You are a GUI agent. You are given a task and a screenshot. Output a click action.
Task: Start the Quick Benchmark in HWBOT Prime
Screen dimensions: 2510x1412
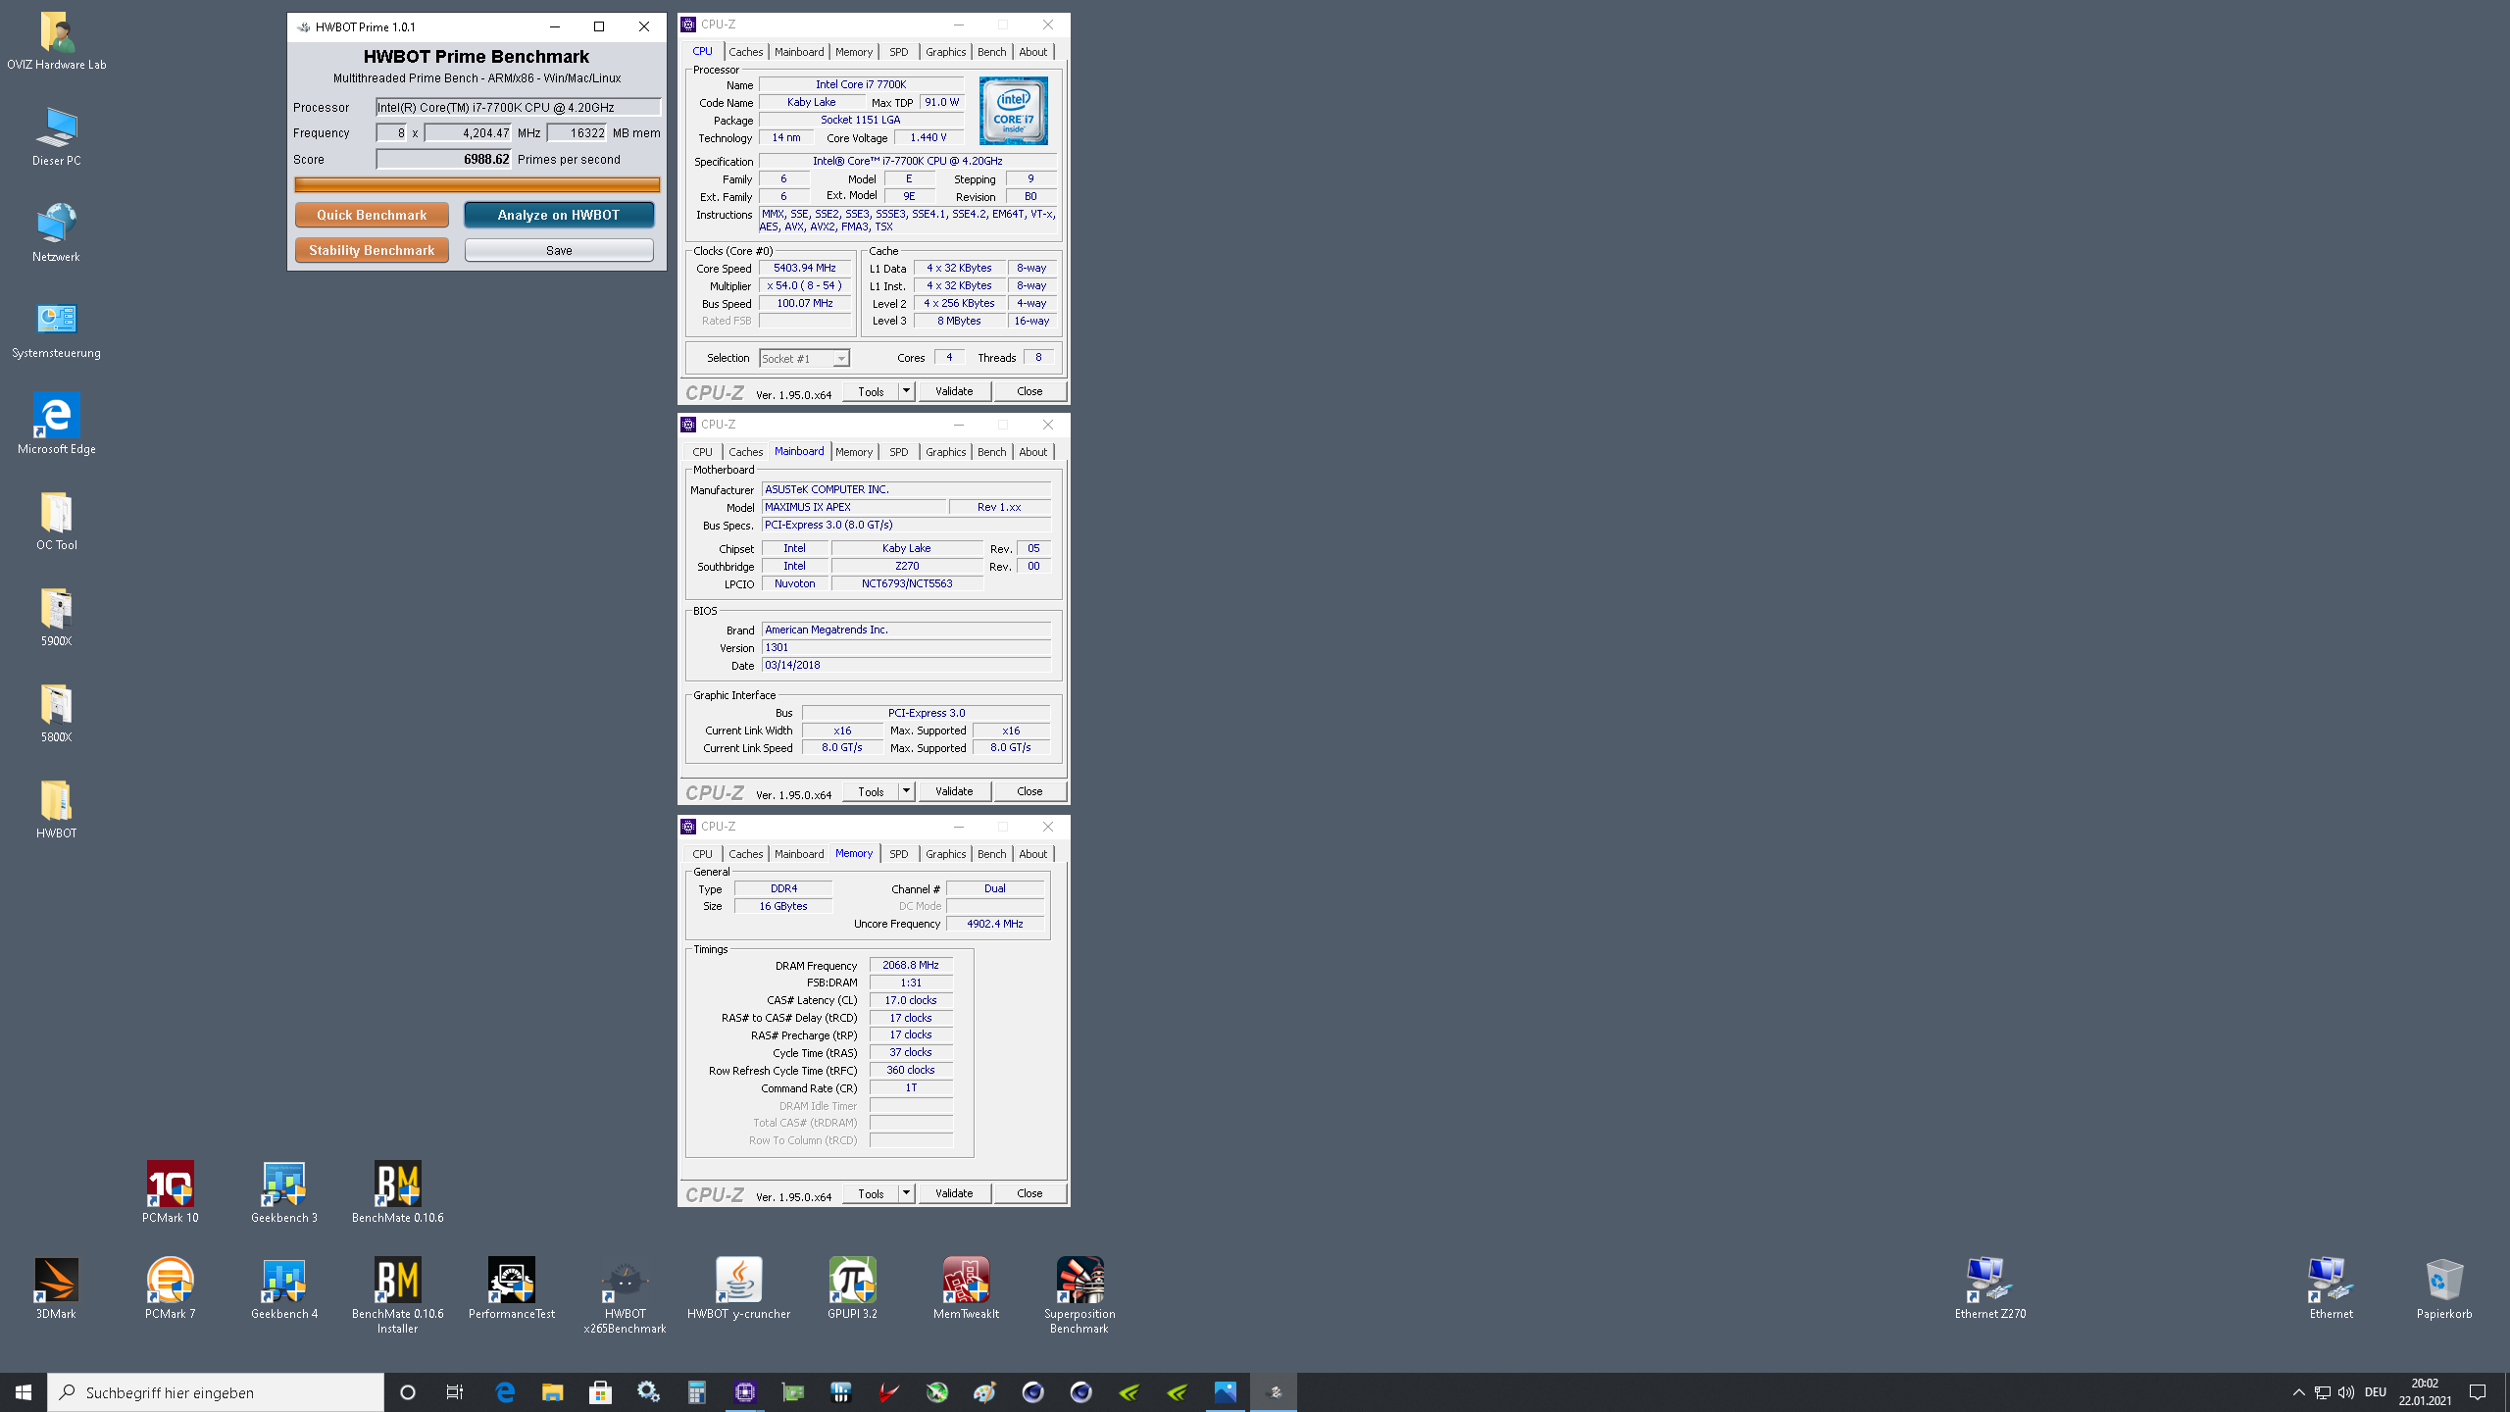(x=372, y=215)
